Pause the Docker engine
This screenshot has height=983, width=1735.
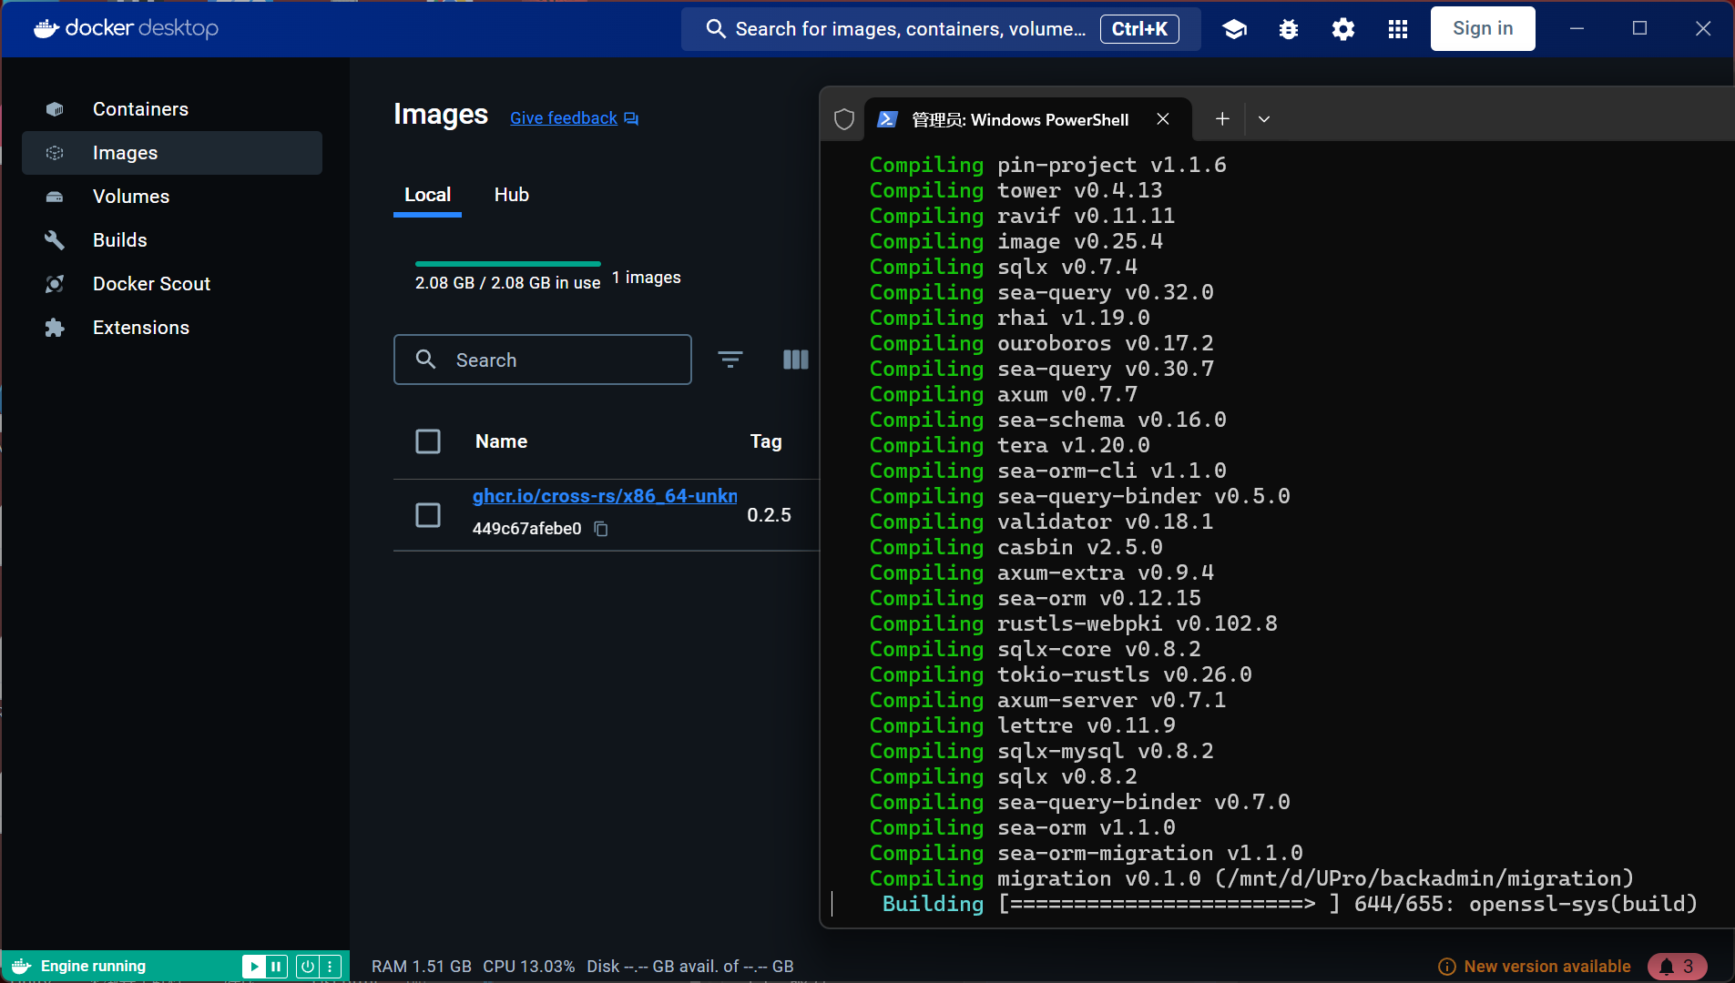coord(276,967)
